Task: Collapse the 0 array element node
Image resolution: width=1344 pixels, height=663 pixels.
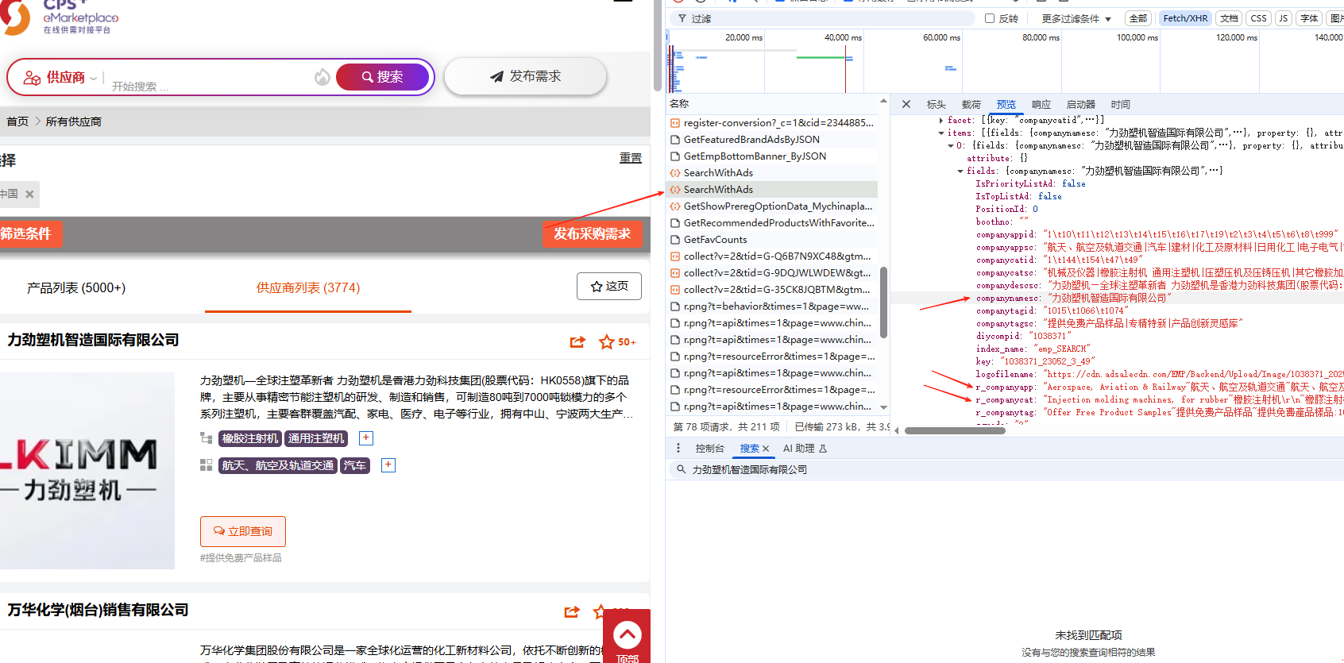Action: tap(951, 146)
